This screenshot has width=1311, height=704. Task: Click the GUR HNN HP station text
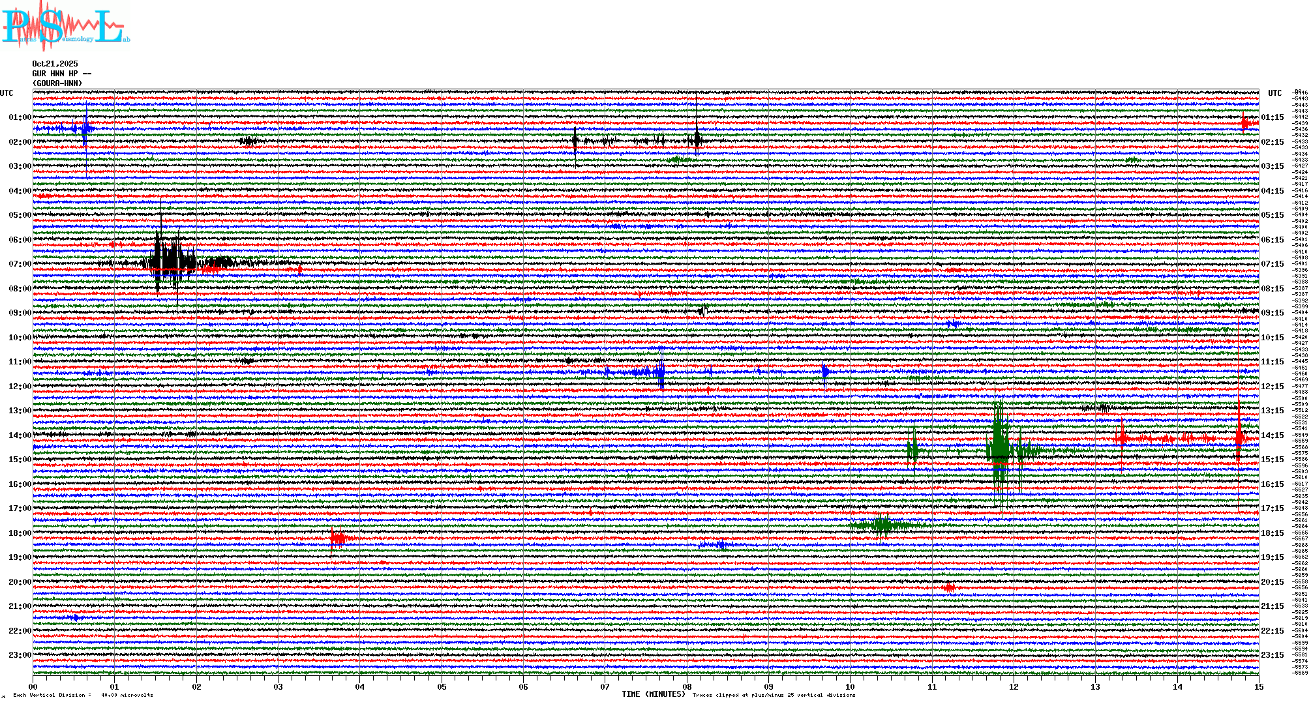pyautogui.click(x=61, y=74)
